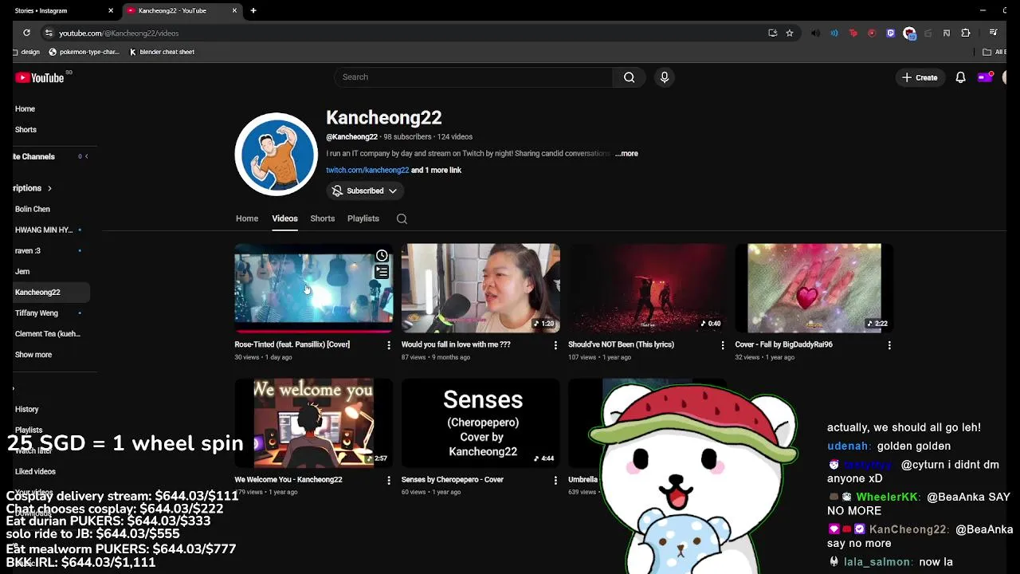This screenshot has height=574, width=1020.
Task: Mute tab with speaker extension icon
Action: click(x=815, y=33)
